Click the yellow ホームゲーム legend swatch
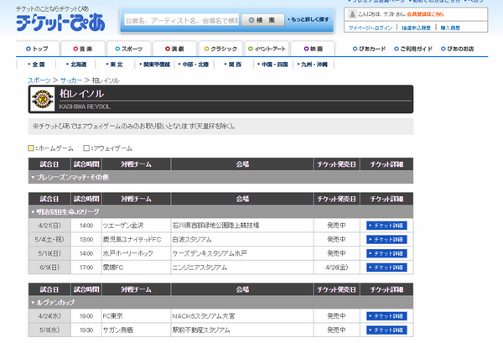The image size is (503, 343). pyautogui.click(x=31, y=148)
